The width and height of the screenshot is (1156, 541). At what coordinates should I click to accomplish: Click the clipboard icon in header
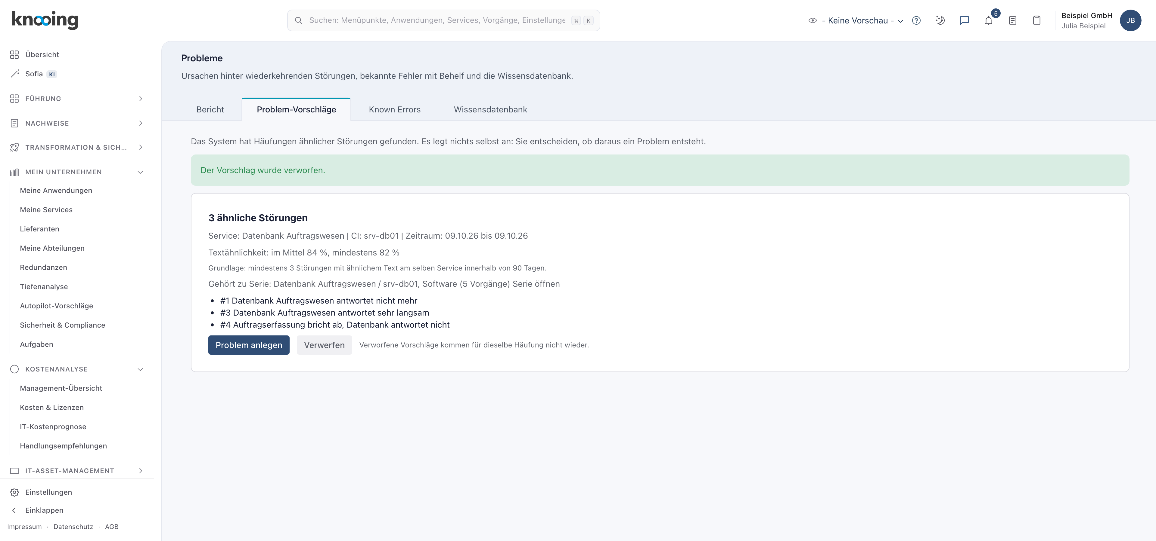[1036, 21]
